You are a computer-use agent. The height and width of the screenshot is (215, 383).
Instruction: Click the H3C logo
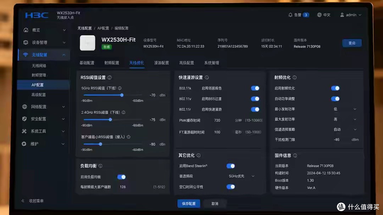(37, 15)
